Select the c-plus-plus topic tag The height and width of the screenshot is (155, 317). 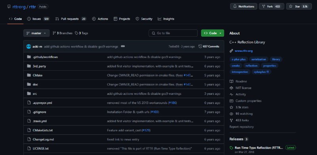click(x=239, y=59)
